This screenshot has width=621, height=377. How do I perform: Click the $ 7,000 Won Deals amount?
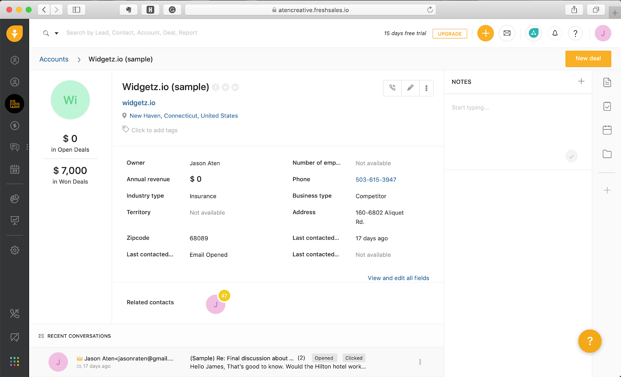pyautogui.click(x=70, y=171)
